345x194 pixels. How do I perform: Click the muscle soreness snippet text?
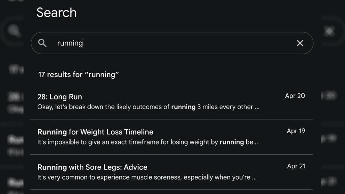[x=147, y=177]
